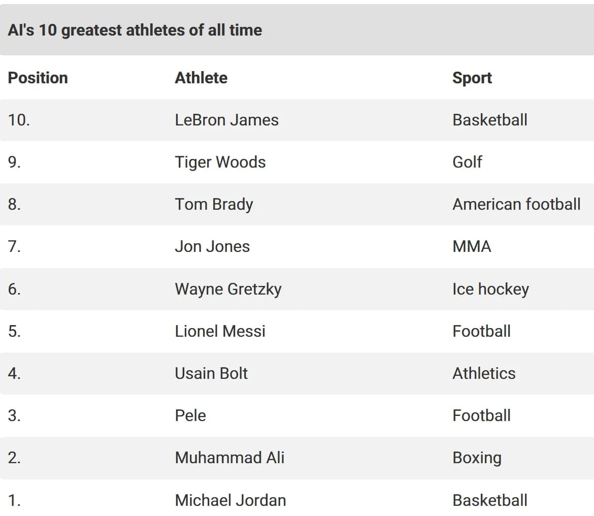Click on Tom Brady's name
This screenshot has width=594, height=516.
click(x=214, y=205)
